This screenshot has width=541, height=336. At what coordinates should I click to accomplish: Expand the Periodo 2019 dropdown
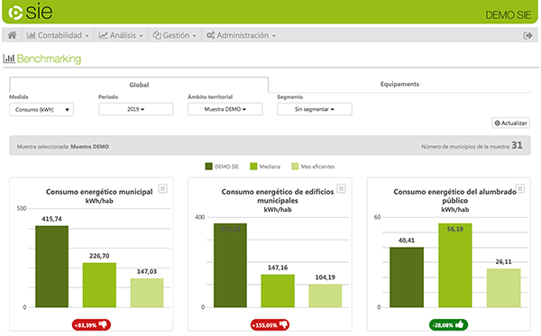136,109
